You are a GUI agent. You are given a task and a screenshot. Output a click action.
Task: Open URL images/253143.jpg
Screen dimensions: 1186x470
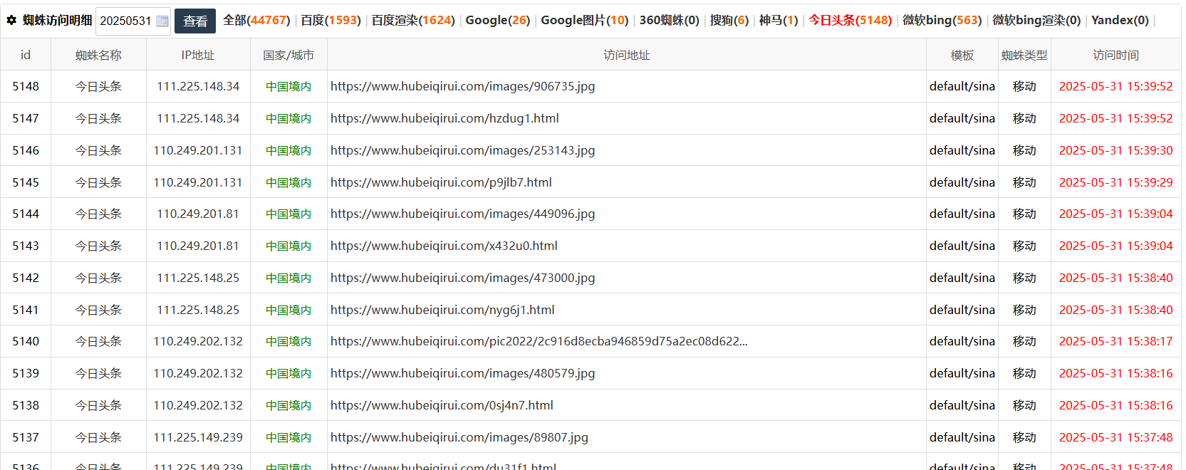463,150
